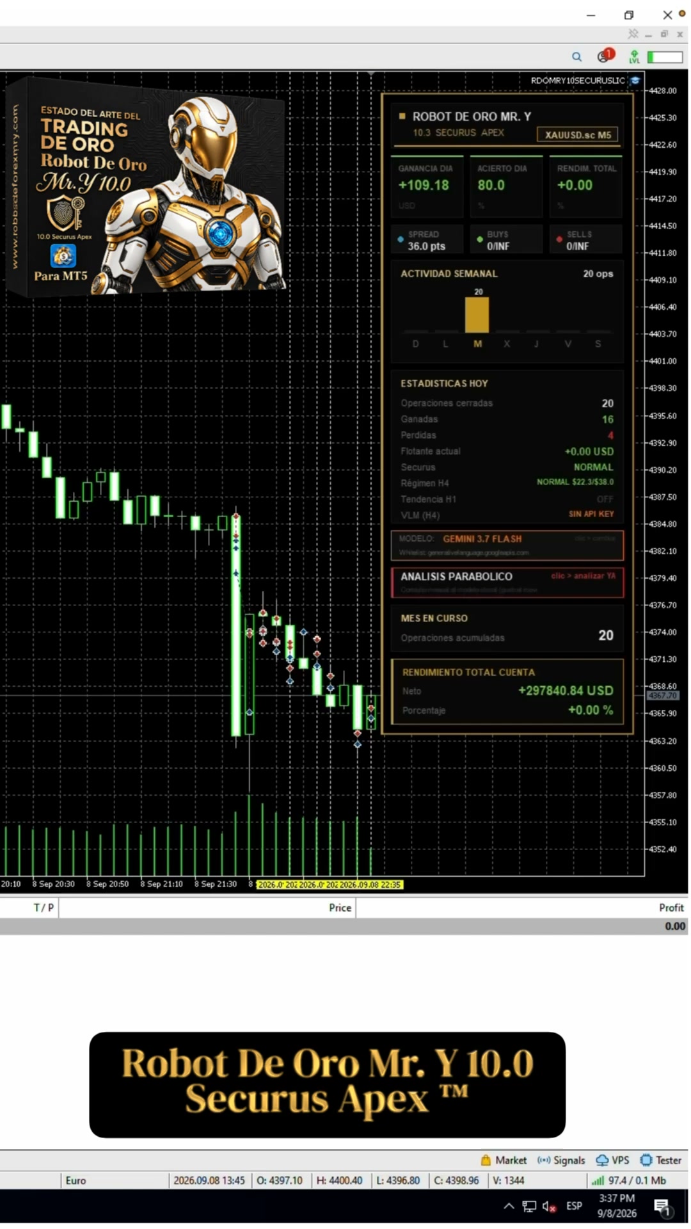The image size is (691, 1229).
Task: Click the NORMAL $22.3/$38.0 regime value
Action: pos(575,482)
